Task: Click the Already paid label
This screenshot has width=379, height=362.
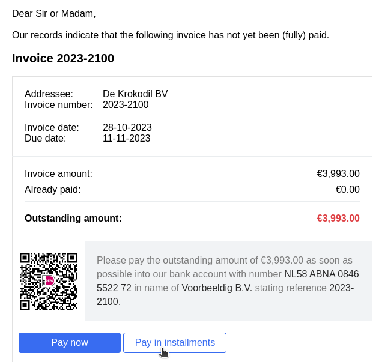Action: (52, 189)
